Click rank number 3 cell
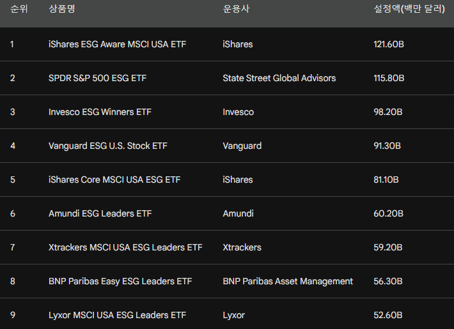The width and height of the screenshot is (454, 329). click(x=13, y=112)
